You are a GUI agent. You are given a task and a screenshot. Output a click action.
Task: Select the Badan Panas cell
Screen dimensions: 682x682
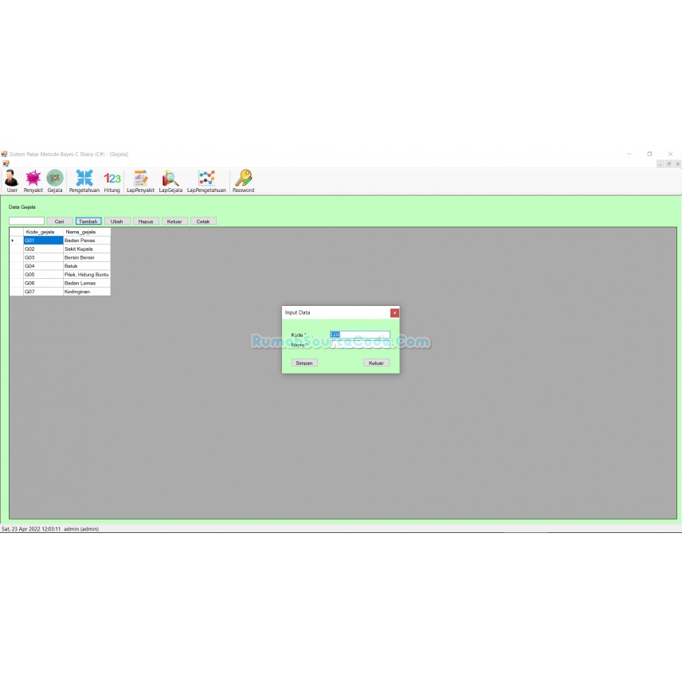click(87, 241)
